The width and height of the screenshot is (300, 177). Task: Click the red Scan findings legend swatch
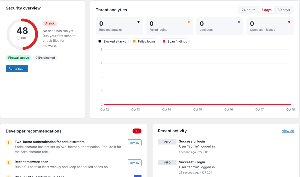164,41
